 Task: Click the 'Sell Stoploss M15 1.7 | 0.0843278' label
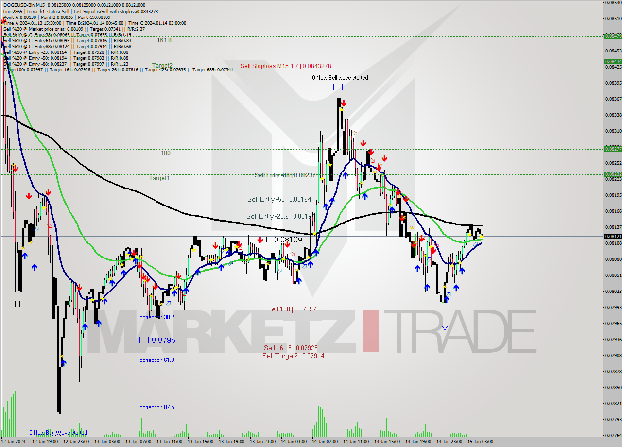click(286, 66)
